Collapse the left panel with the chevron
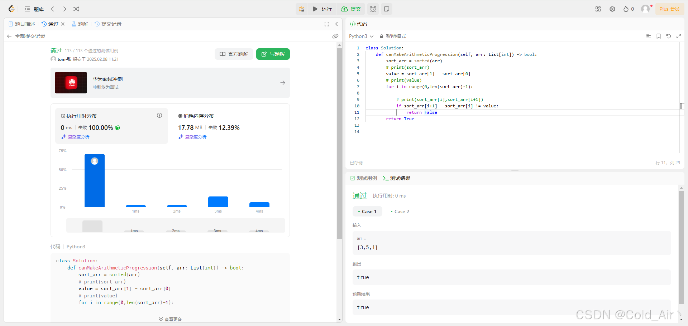 coord(336,24)
